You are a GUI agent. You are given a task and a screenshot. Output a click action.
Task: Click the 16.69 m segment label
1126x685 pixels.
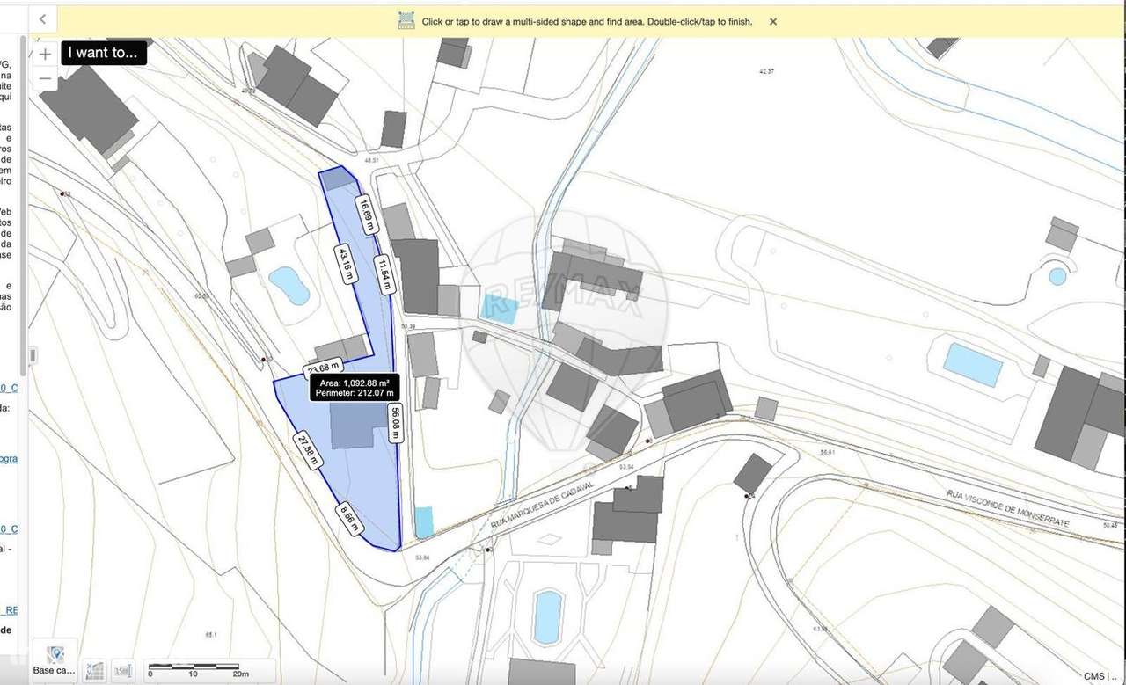point(365,215)
